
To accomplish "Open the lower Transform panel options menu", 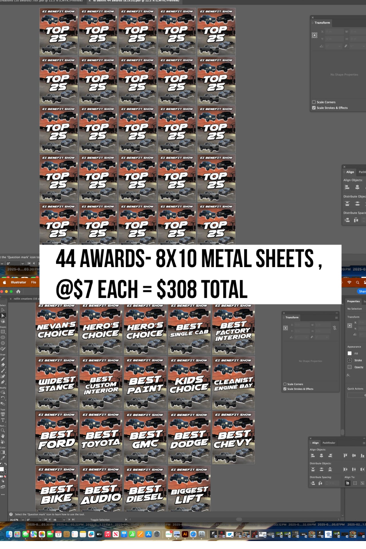I will click(x=336, y=317).
